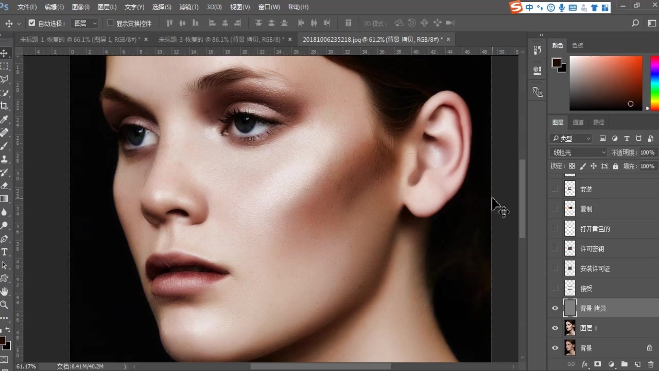Open the status bar info arrow
Image resolution: width=659 pixels, height=371 pixels.
tap(125, 366)
